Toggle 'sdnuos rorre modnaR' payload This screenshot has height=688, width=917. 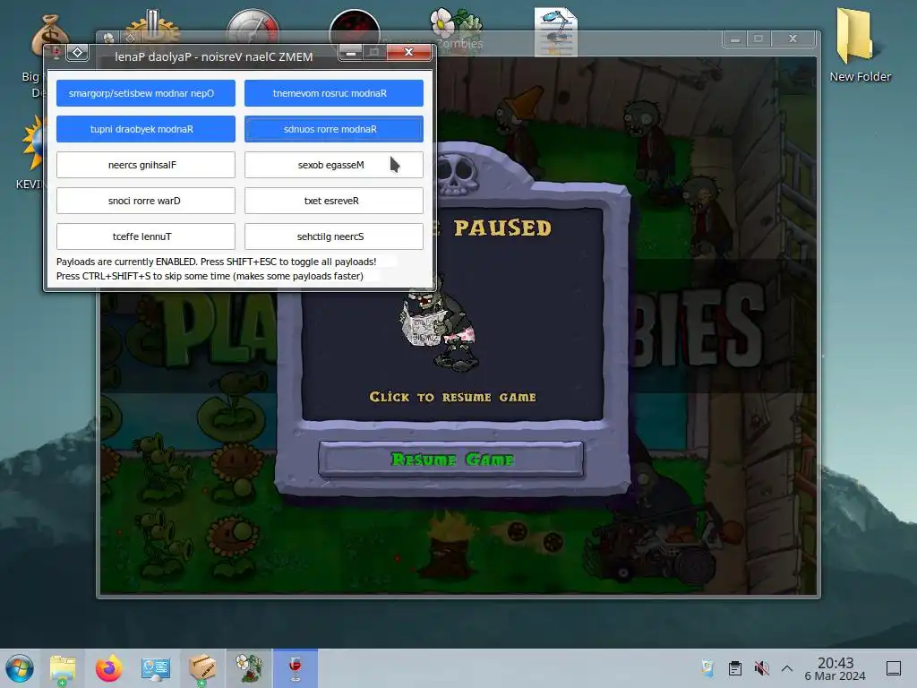tap(333, 129)
